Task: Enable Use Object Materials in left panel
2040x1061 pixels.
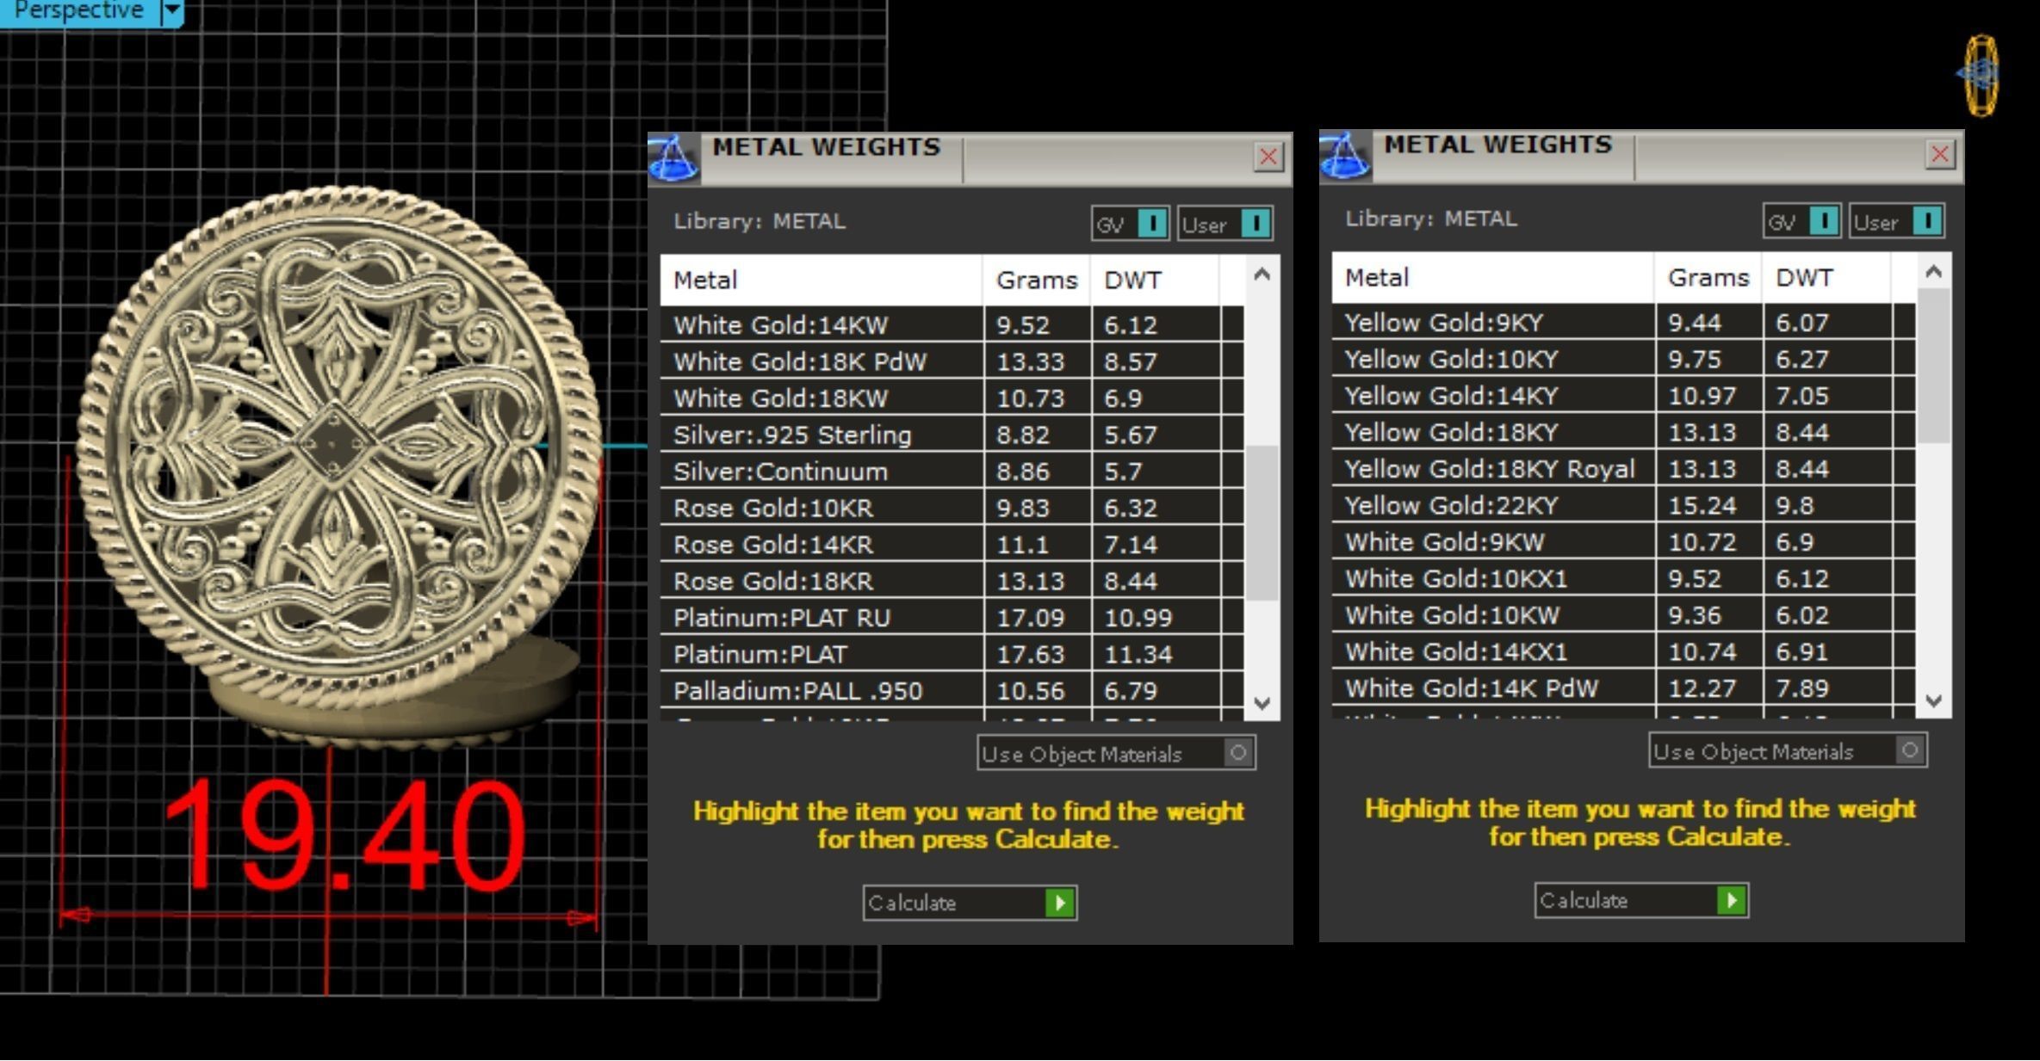Action: (x=1237, y=753)
